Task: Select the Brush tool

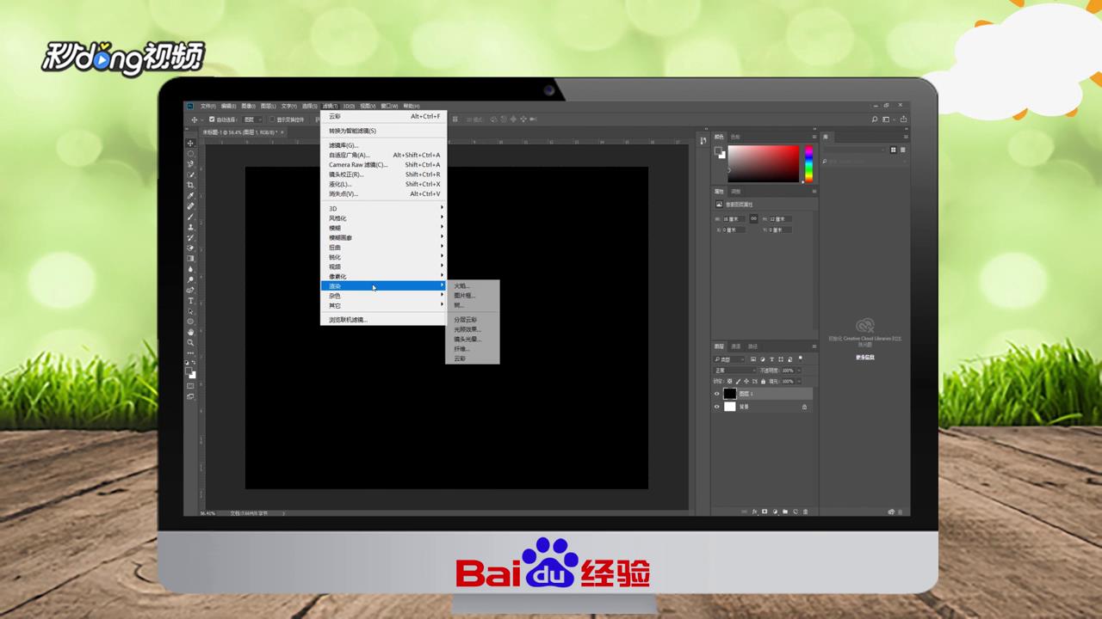Action: coord(190,215)
